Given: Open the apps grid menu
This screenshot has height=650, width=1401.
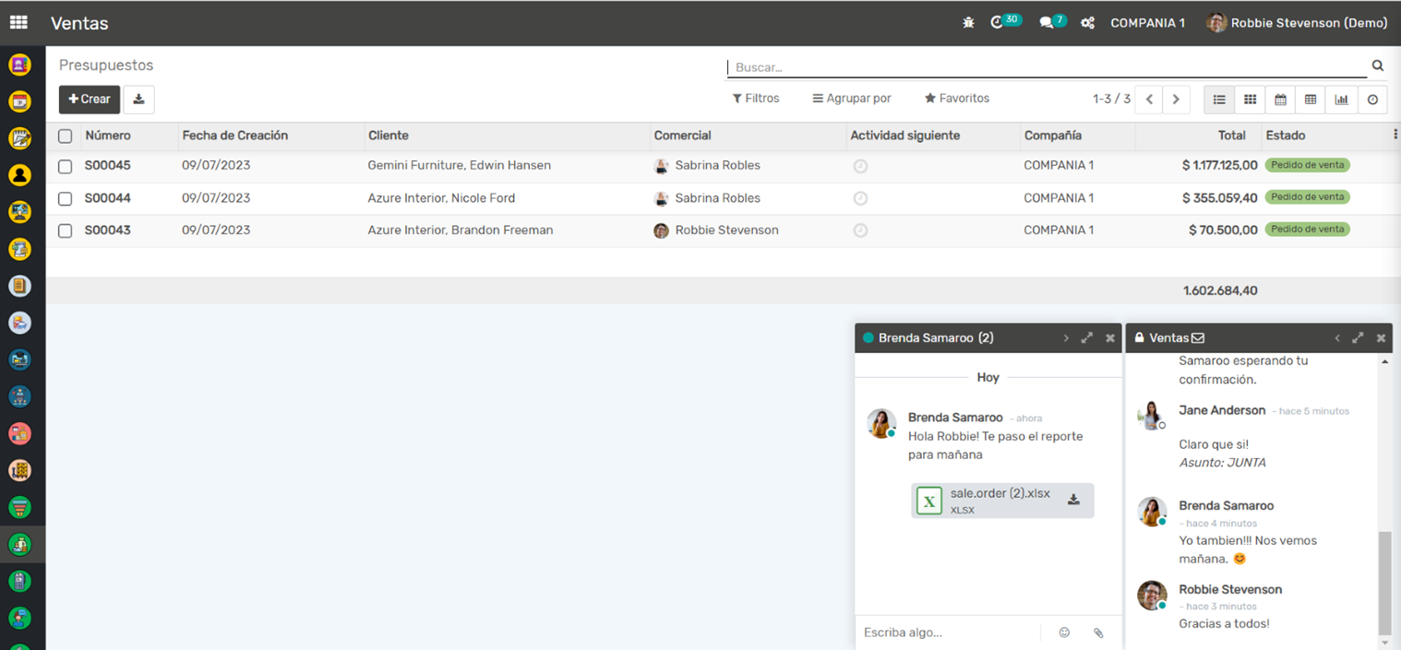Looking at the screenshot, I should click(18, 22).
